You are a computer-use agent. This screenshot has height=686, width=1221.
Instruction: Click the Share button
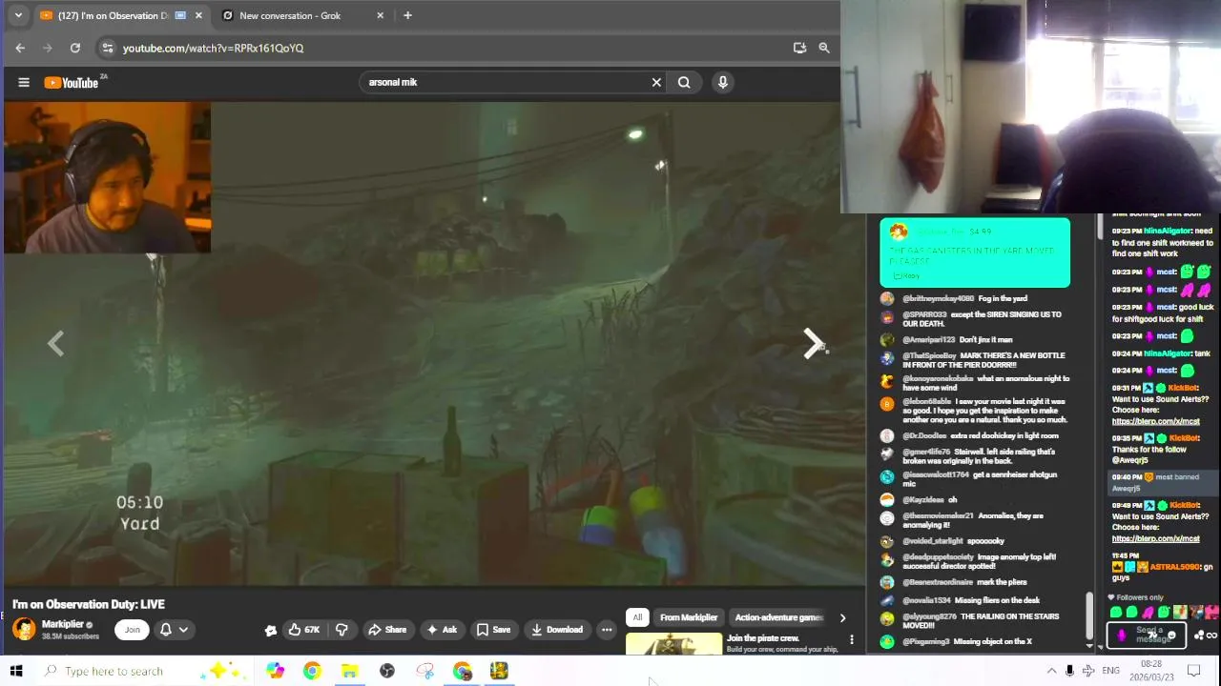click(x=387, y=630)
